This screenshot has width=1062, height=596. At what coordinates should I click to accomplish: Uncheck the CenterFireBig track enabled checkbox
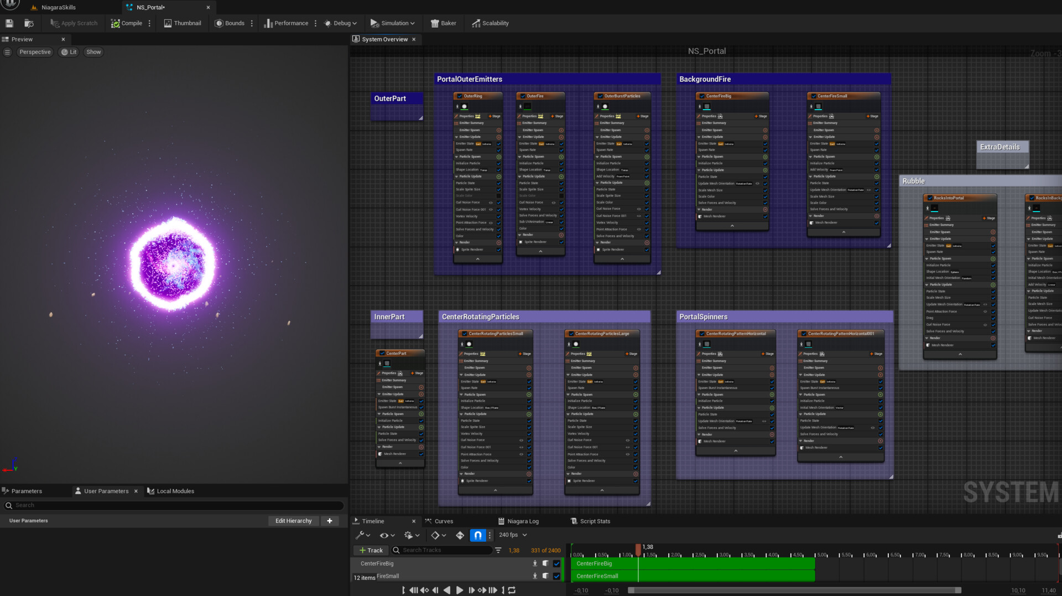556,563
